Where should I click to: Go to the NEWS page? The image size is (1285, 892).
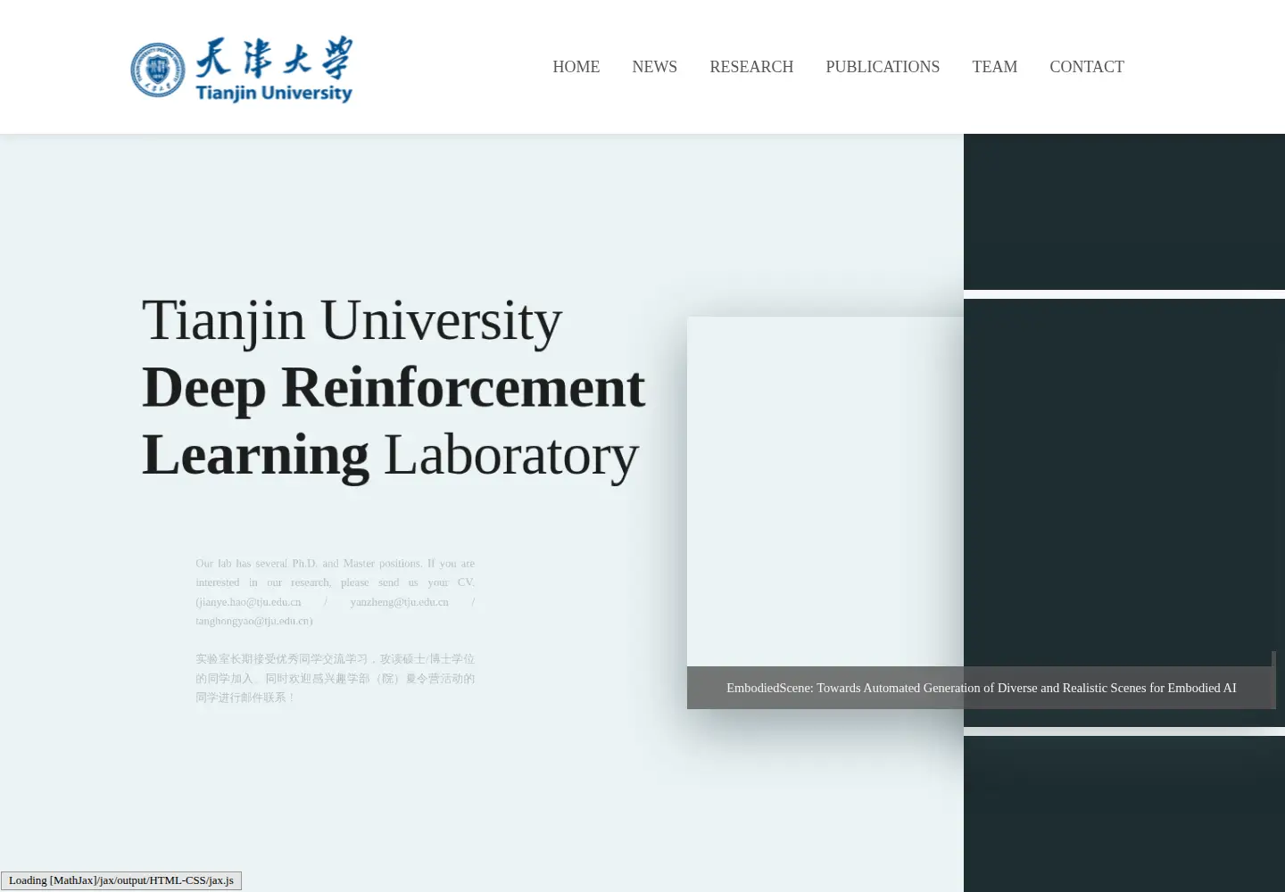tap(655, 67)
